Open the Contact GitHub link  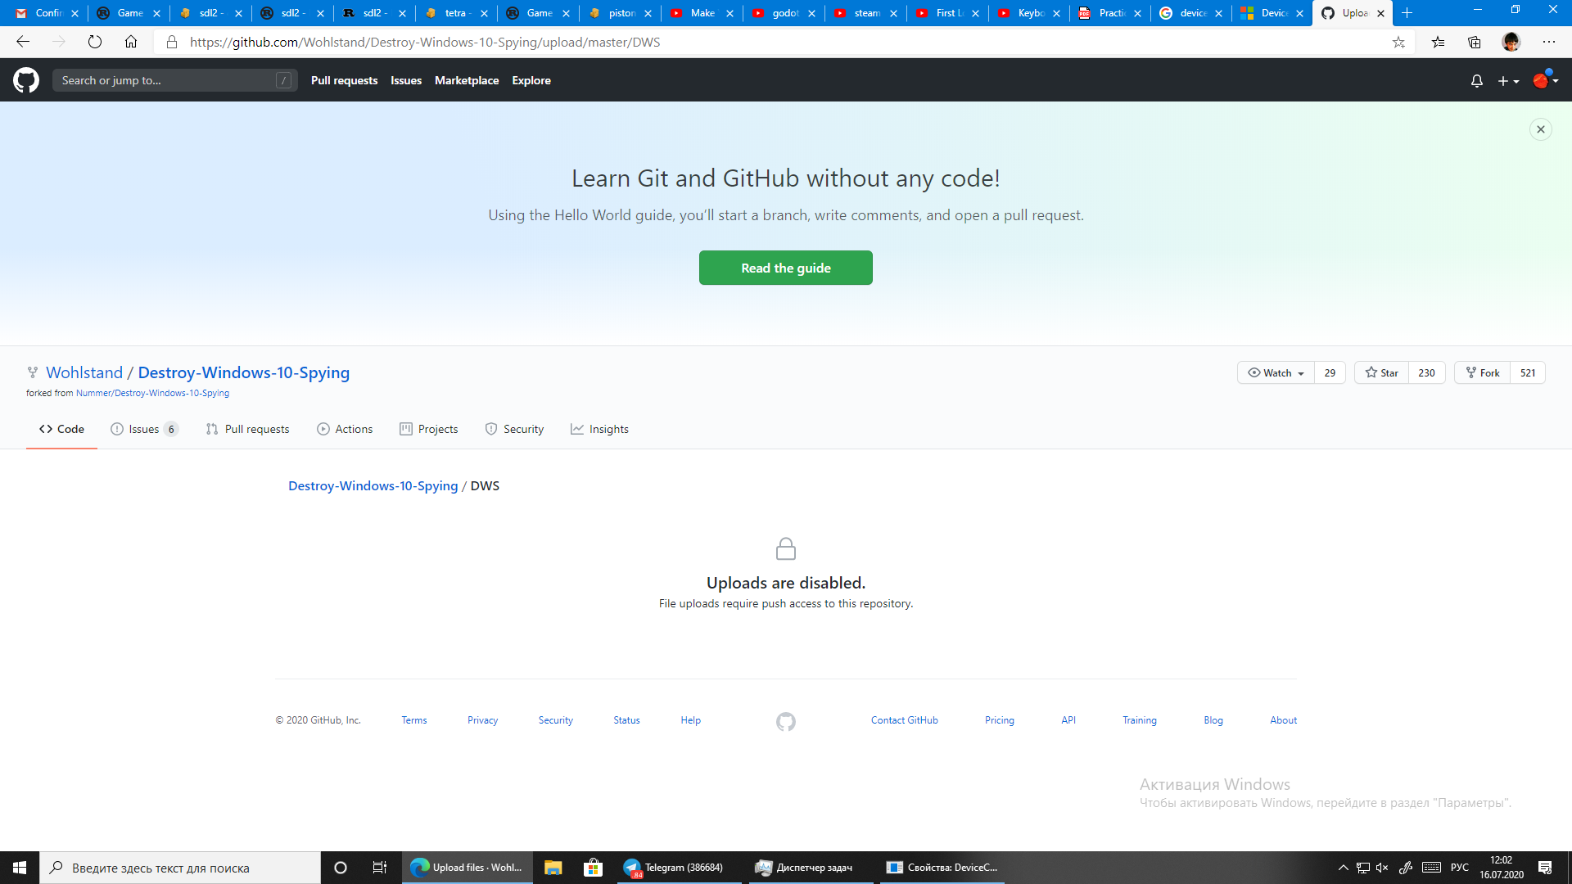(905, 720)
